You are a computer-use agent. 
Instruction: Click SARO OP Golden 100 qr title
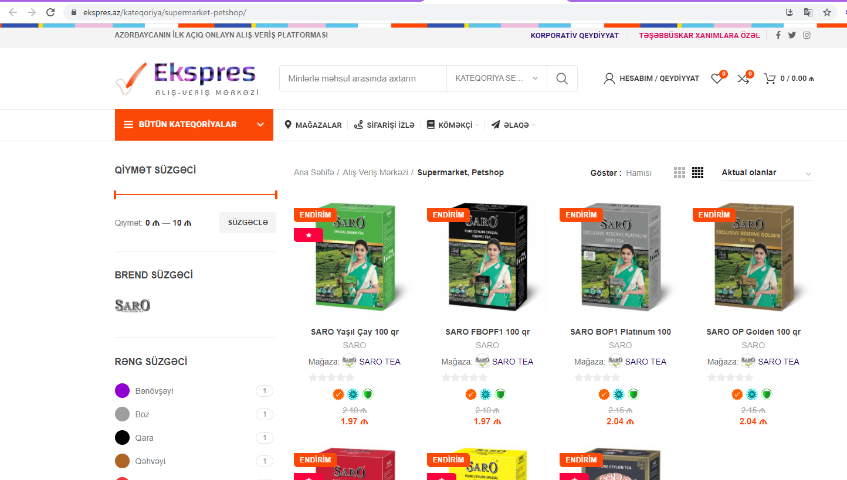point(753,332)
